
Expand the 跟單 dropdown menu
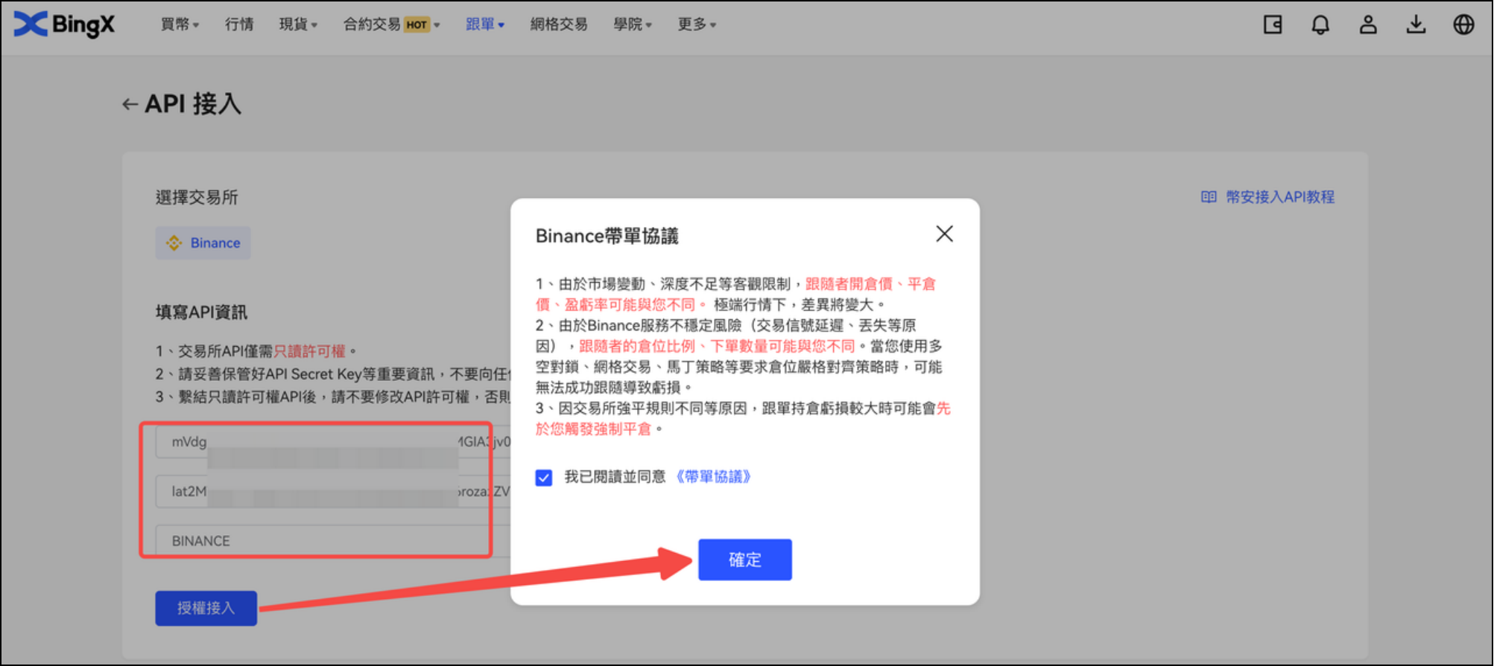point(485,25)
